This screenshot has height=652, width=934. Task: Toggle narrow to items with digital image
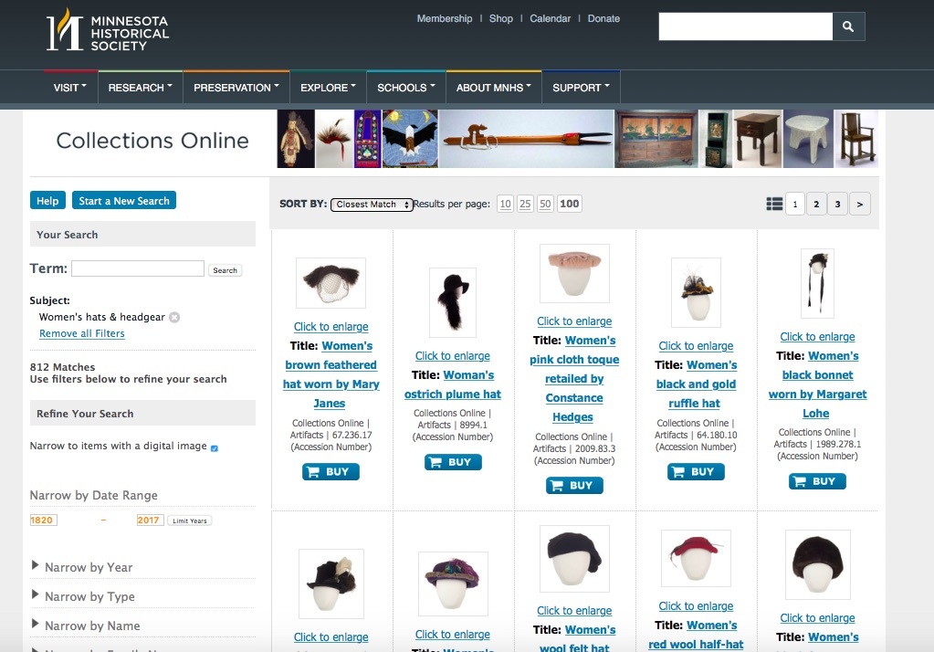click(215, 447)
